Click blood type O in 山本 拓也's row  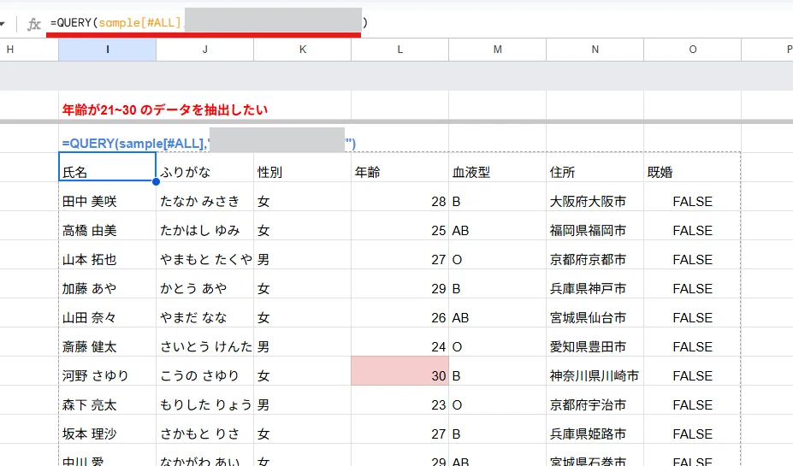pyautogui.click(x=498, y=255)
